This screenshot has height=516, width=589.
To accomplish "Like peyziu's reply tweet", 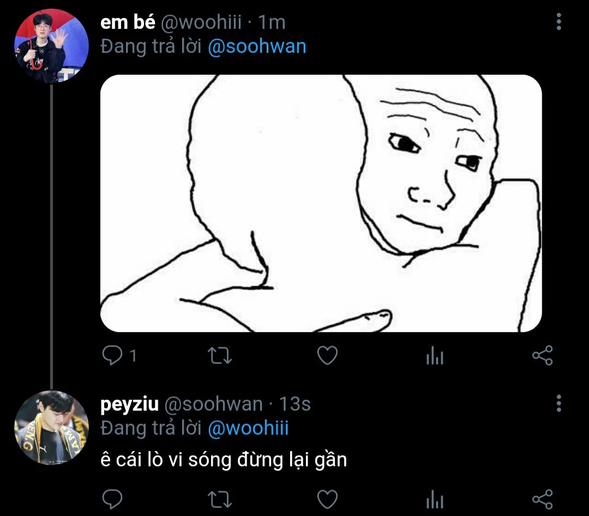I will point(328,499).
